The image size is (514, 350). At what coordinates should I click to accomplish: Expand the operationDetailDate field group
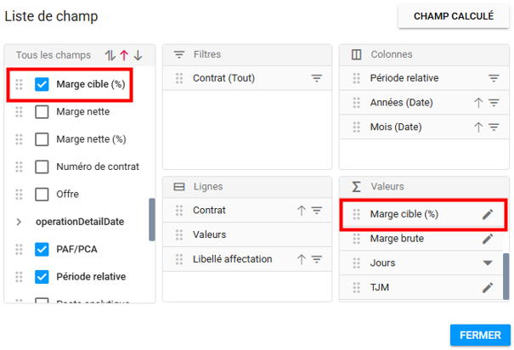(20, 222)
